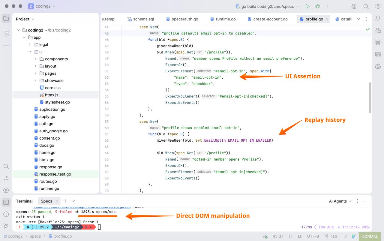The width and height of the screenshot is (384, 241).
Task: Collapse the app folder
Action: coord(24,37)
